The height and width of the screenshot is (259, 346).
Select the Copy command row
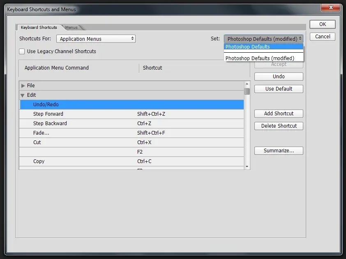pyautogui.click(x=131, y=161)
